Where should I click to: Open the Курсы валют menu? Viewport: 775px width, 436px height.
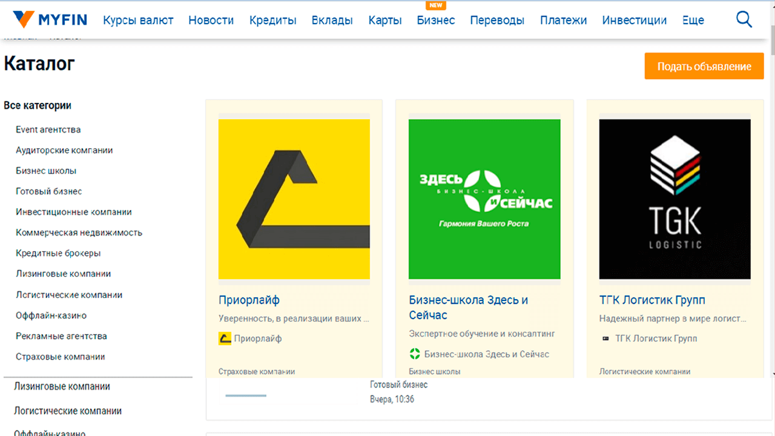coord(138,20)
